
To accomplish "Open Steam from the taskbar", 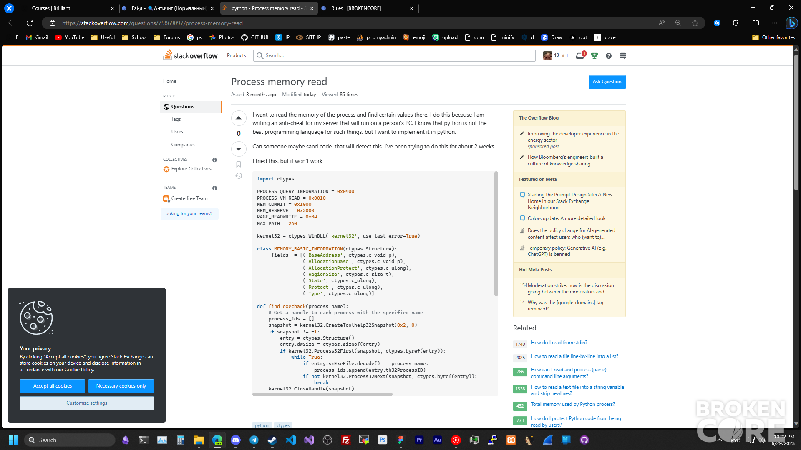I will 272,440.
